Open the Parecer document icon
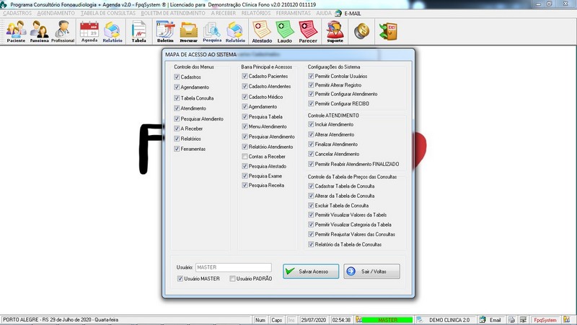 coord(308,32)
